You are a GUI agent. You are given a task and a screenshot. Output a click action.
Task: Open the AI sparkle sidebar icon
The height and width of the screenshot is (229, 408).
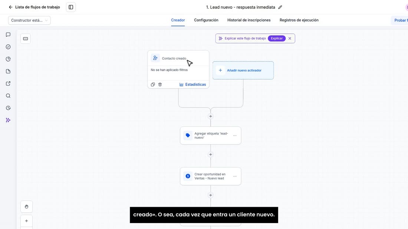click(x=8, y=120)
